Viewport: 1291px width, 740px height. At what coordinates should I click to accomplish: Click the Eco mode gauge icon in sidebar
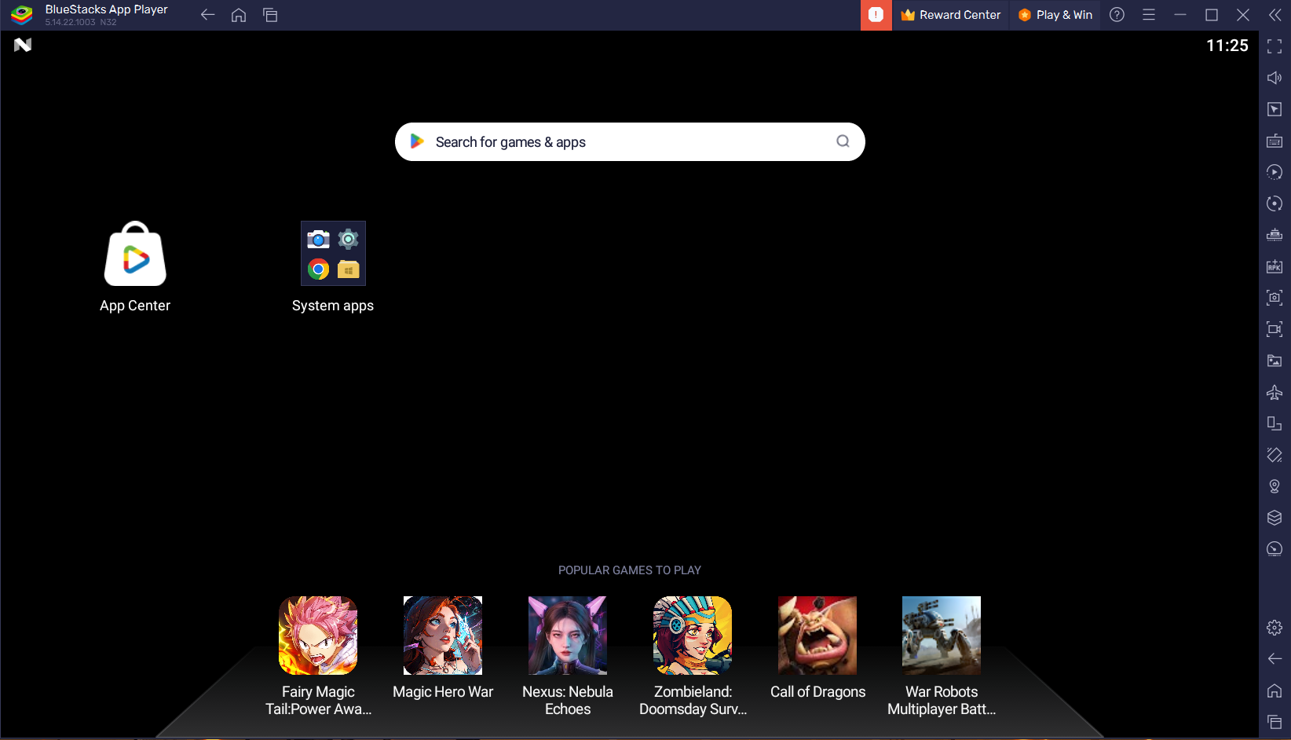pos(1275,549)
